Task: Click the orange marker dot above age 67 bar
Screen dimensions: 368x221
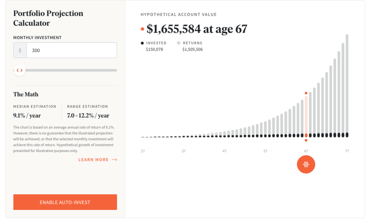Action: 306,93
